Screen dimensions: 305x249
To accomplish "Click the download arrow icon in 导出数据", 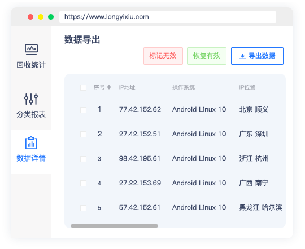I will (x=242, y=56).
